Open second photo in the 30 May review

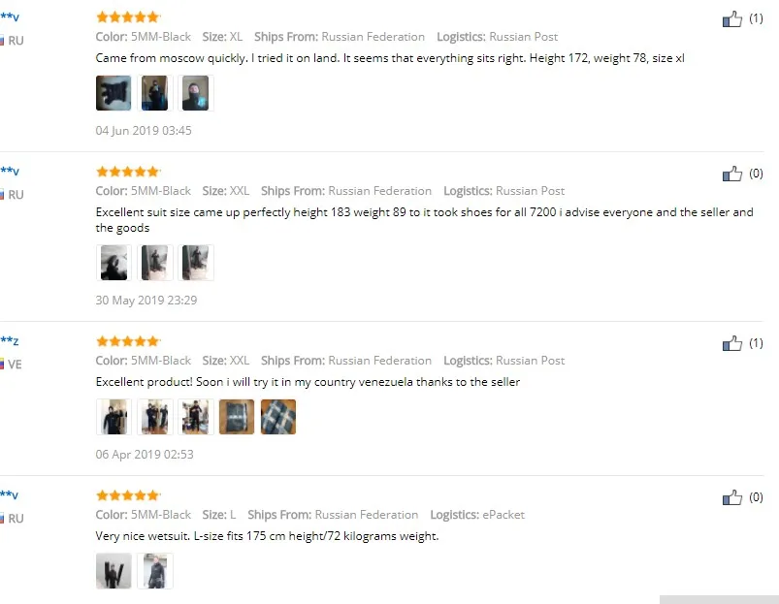[154, 263]
